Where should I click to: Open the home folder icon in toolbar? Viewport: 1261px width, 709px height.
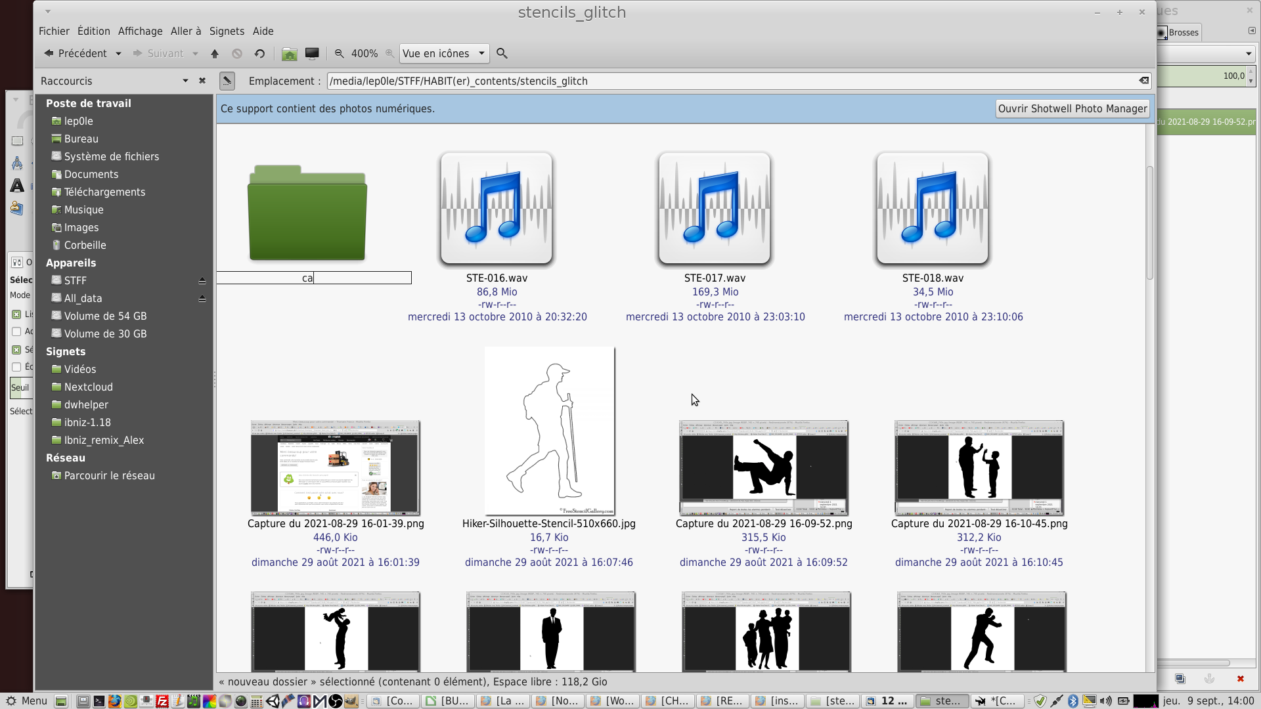289,54
